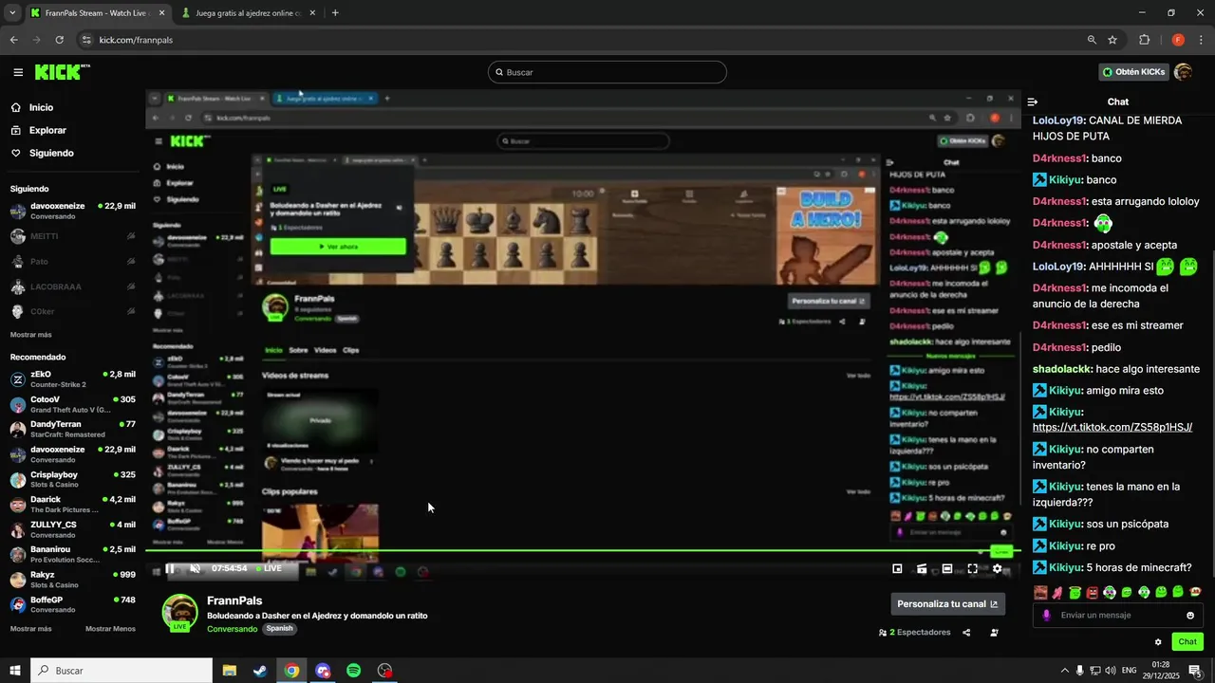Viewport: 1215px width, 683px height.
Task: Go to Explorar in Kick sidebar
Action: (x=47, y=130)
